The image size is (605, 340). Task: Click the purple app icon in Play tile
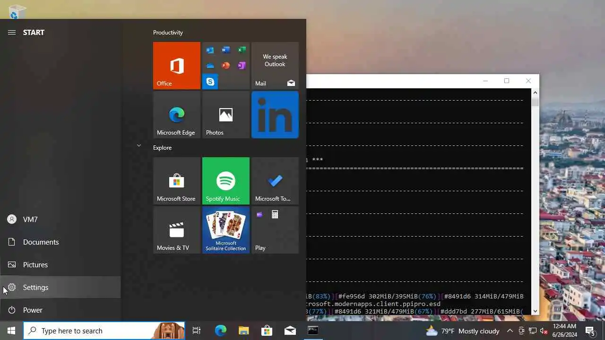[259, 215]
